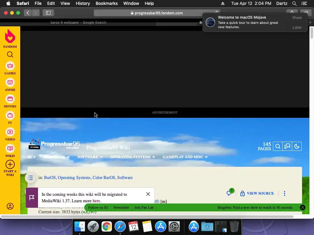Click the horizontal scrollbar at page bottom

click(x=147, y=217)
